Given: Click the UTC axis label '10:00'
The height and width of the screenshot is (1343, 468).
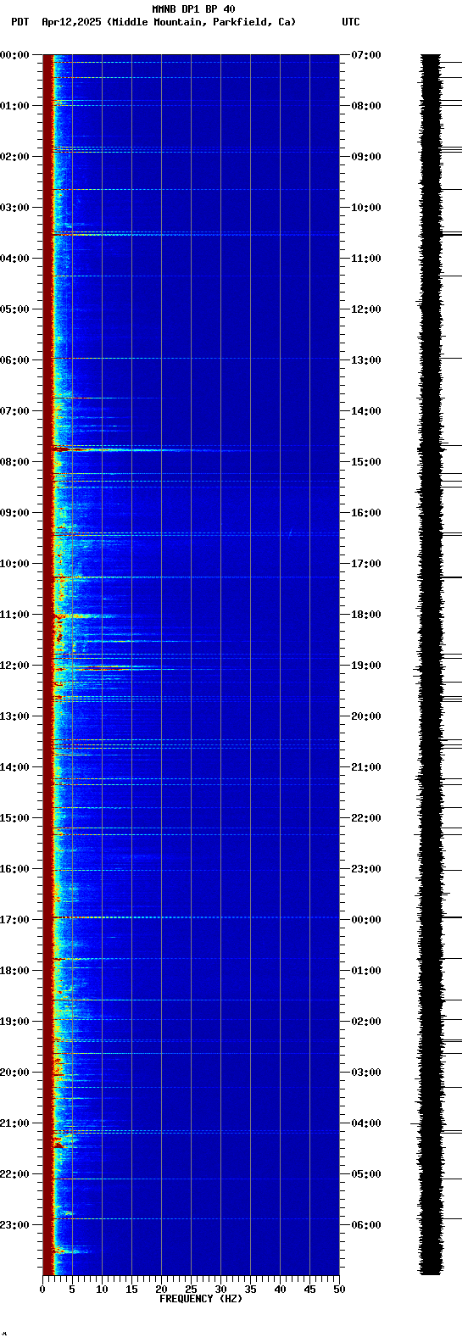Looking at the screenshot, I should click(x=366, y=208).
